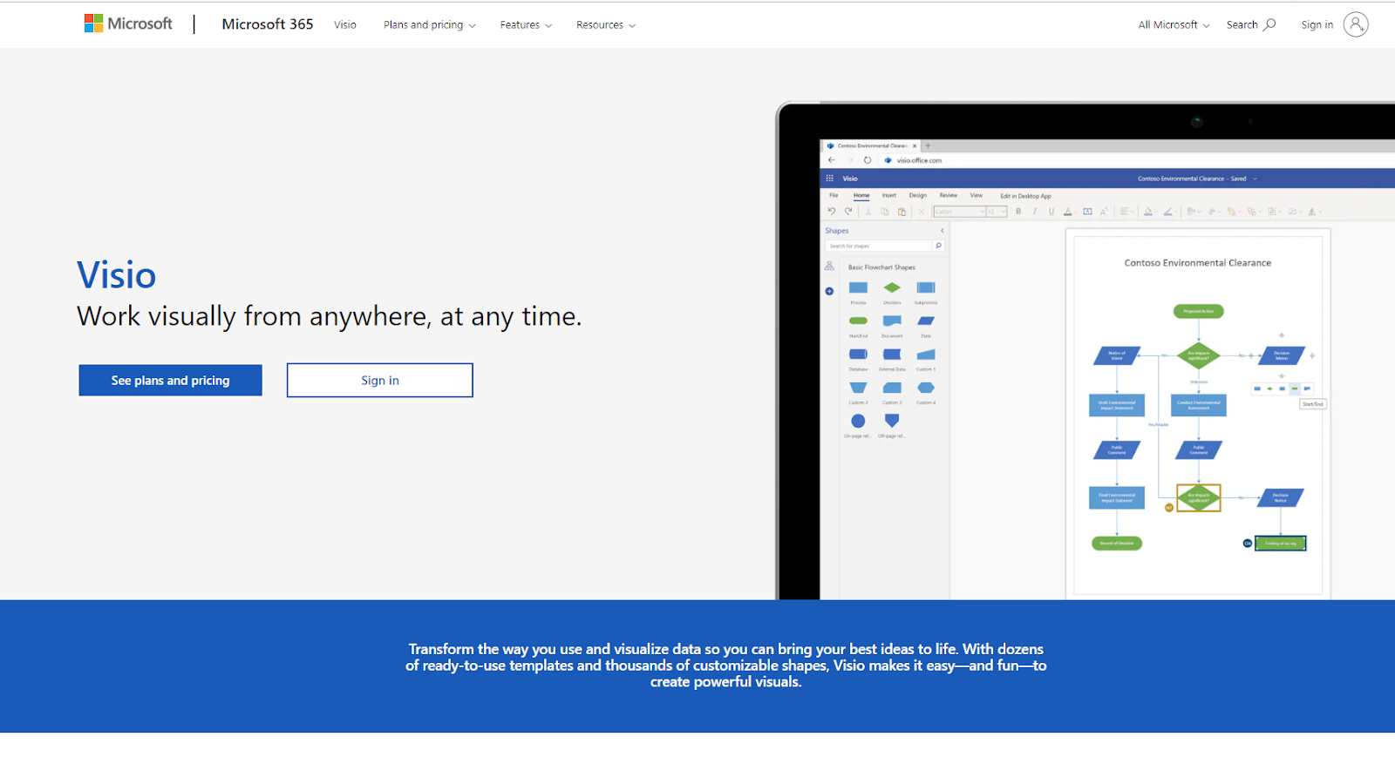Select the Process shape in the laptop's Visio stencil
The width and height of the screenshot is (1395, 784).
(x=858, y=287)
